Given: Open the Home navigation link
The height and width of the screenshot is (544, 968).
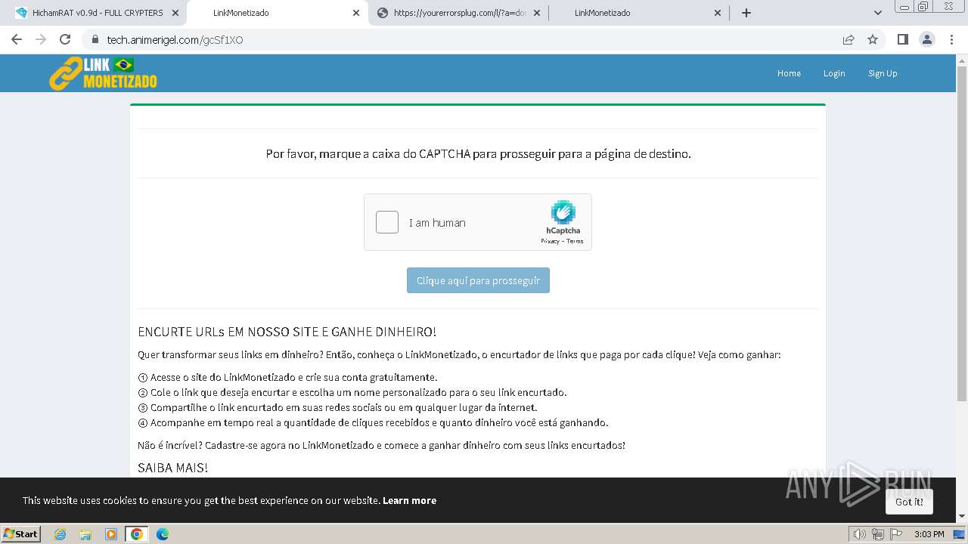Looking at the screenshot, I should click(789, 73).
